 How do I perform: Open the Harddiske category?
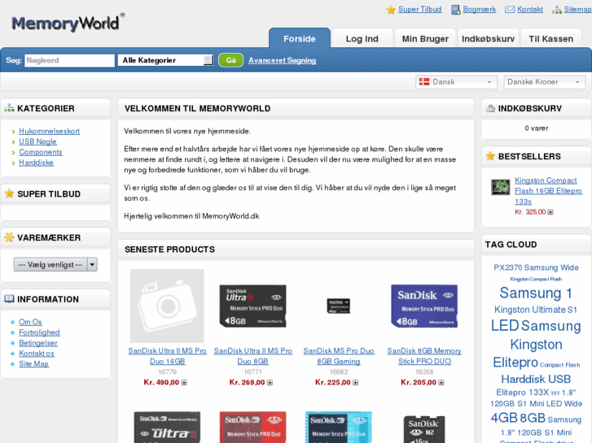[37, 163]
